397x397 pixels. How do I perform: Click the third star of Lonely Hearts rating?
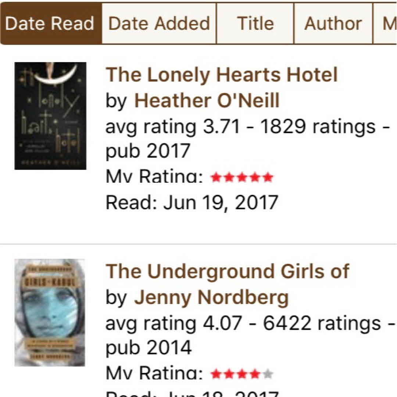(242, 178)
